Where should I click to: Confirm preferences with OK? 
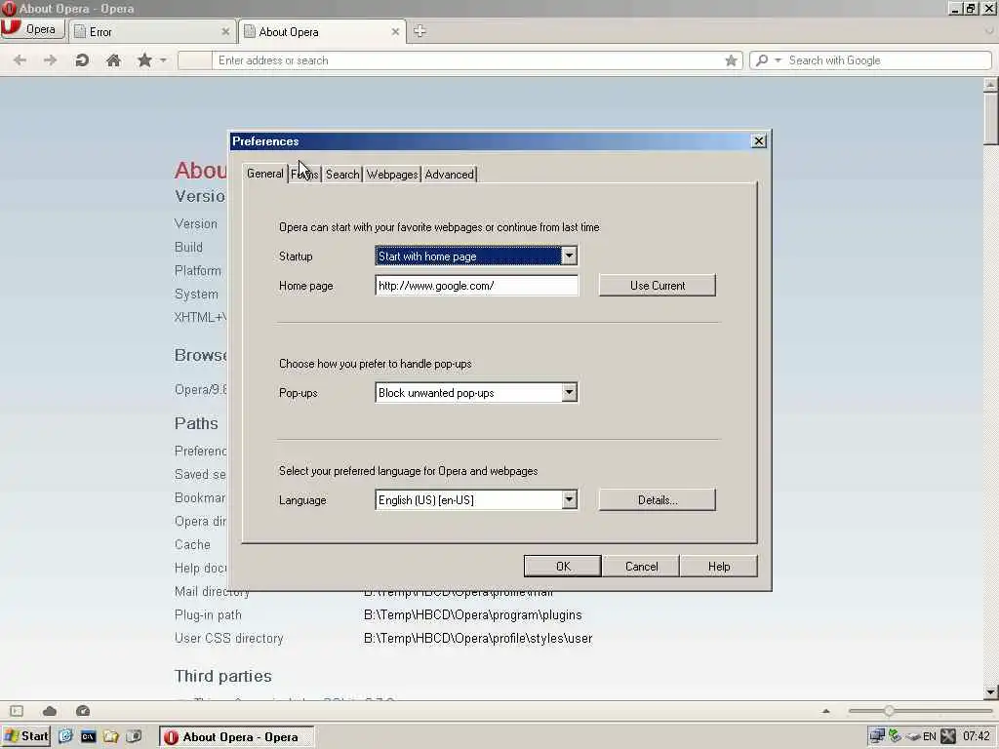[563, 567]
